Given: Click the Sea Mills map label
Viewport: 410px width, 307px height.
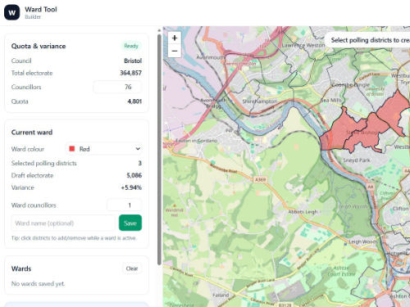Looking at the screenshot, I should [331, 100].
